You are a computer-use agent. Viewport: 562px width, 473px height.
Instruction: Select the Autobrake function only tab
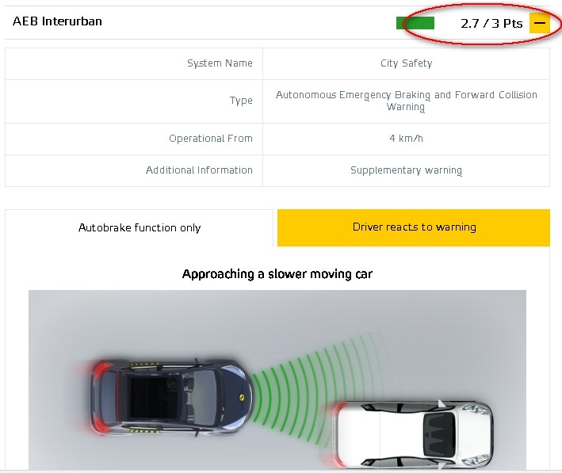(139, 228)
